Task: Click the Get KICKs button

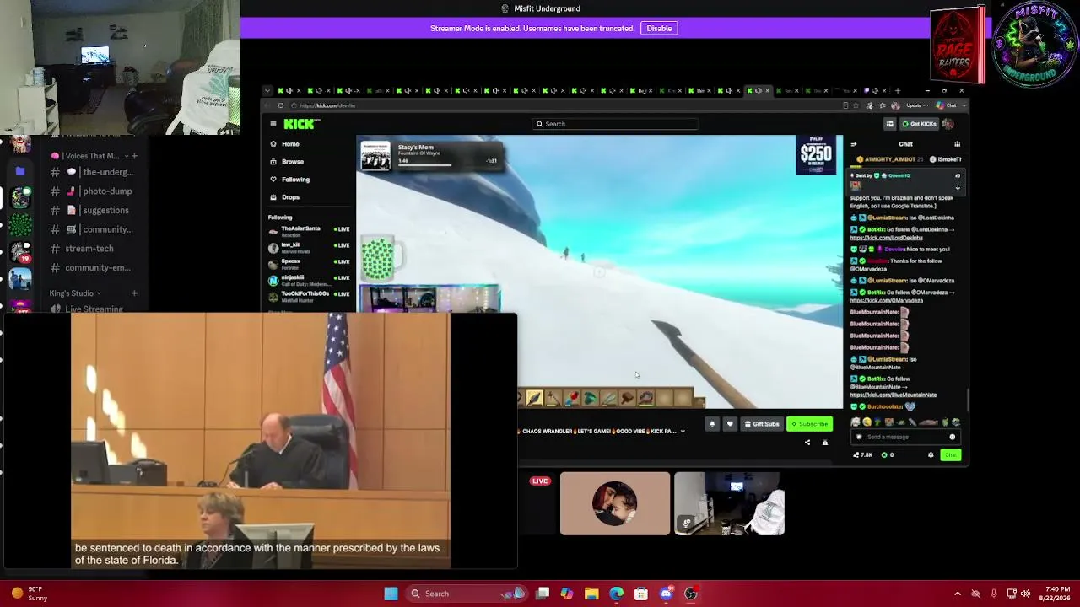Action: [x=919, y=124]
